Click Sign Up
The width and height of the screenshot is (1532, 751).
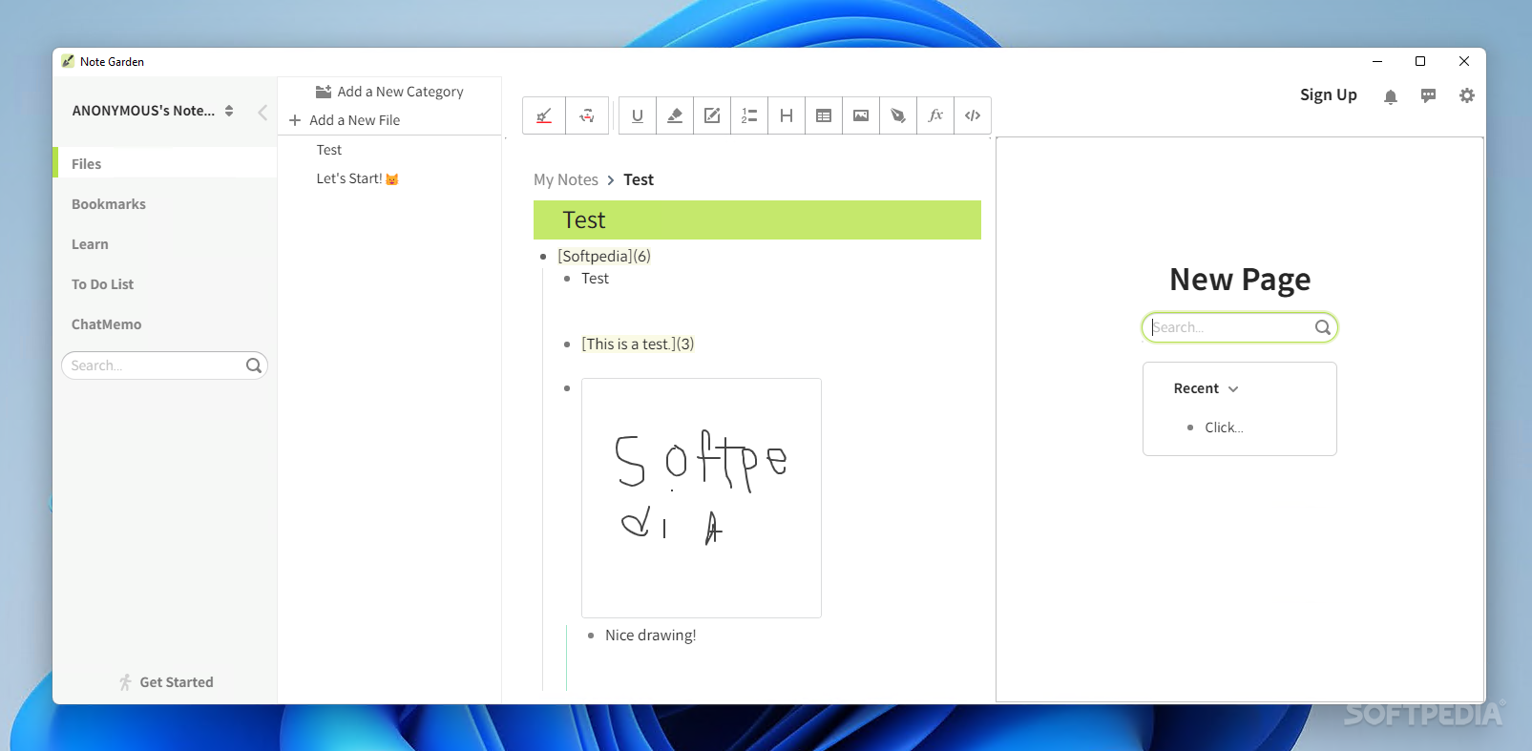point(1329,94)
